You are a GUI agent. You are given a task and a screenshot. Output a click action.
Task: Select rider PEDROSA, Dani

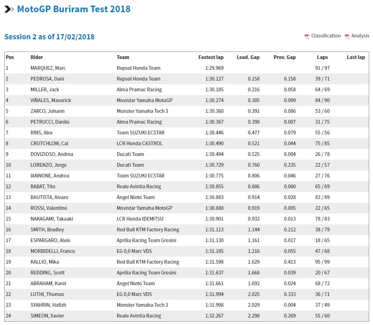click(x=47, y=79)
